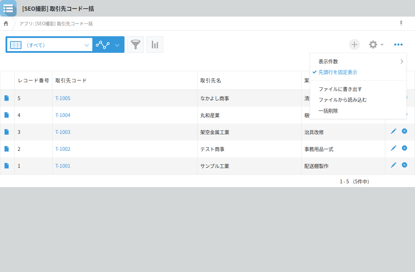Click the 治具改修 cell

click(343, 132)
